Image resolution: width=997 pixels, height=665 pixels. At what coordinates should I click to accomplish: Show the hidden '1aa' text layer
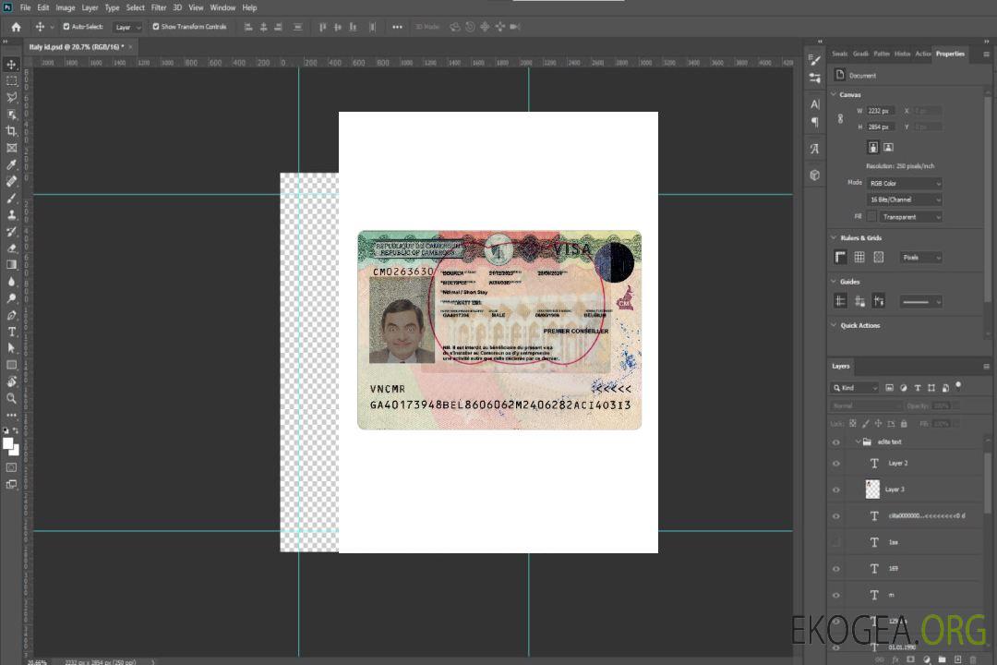(836, 542)
